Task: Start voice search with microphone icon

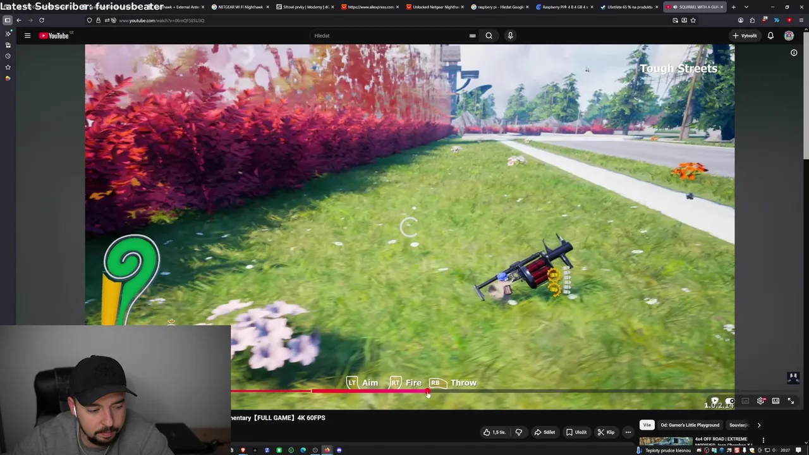Action: 510,35
